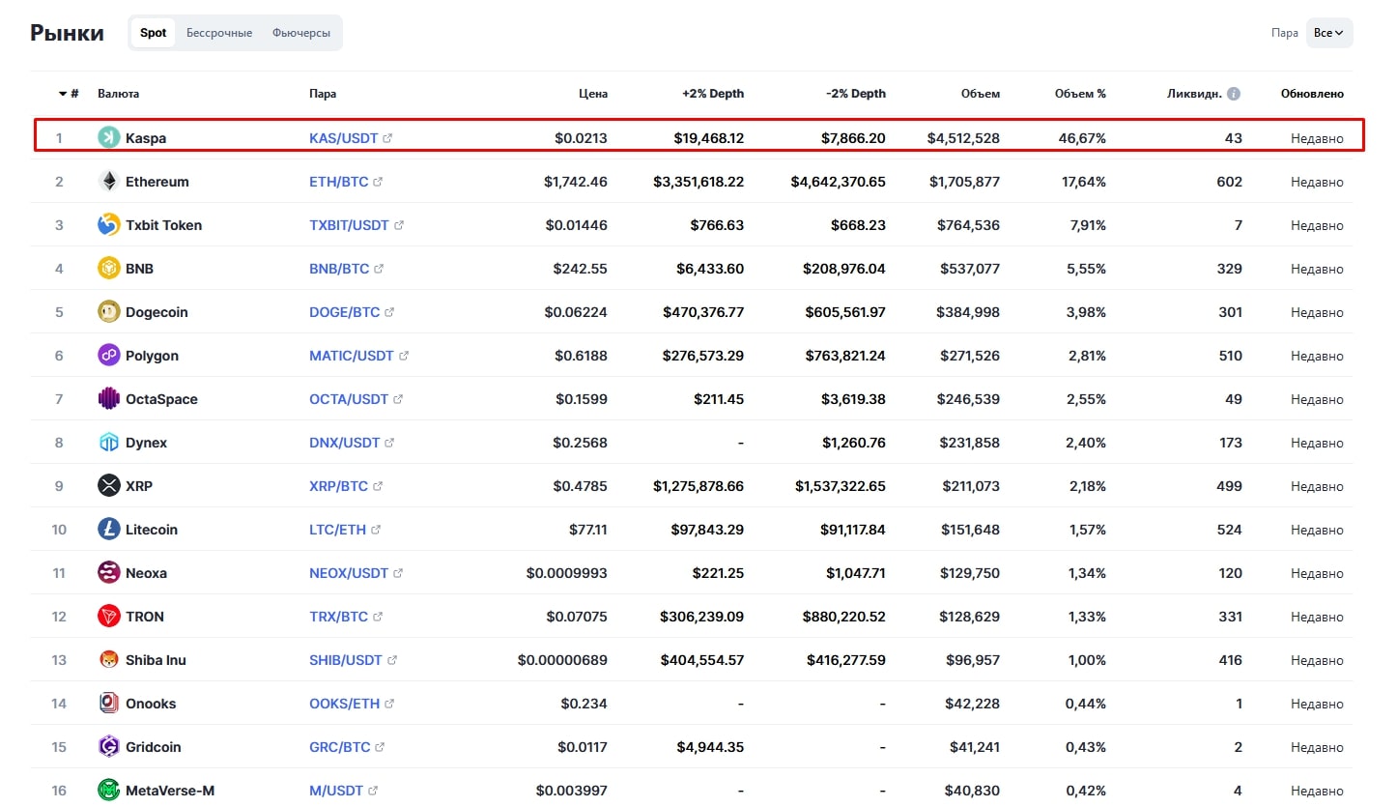Click the Ethereum currency name

click(x=157, y=182)
